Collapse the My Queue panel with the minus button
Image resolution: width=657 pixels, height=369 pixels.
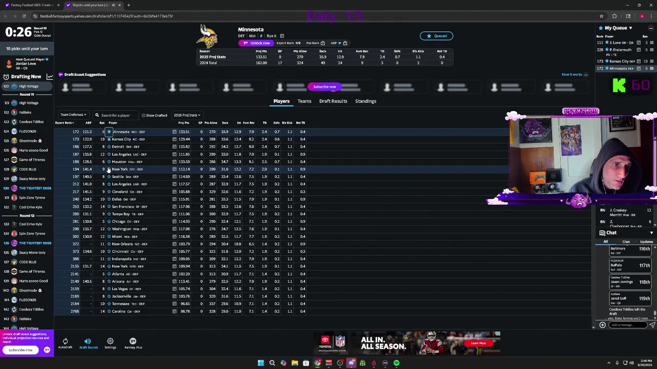[651, 28]
